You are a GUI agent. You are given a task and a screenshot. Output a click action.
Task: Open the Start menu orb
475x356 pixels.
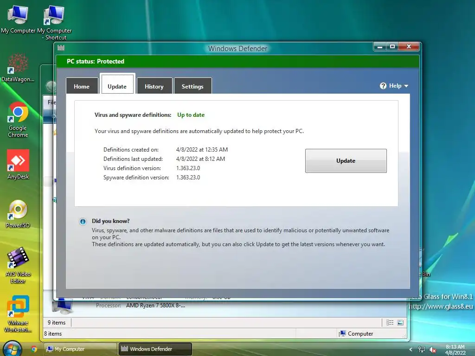13,349
